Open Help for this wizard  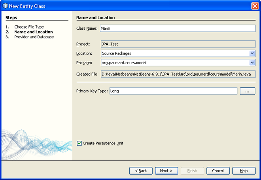(x=244, y=171)
